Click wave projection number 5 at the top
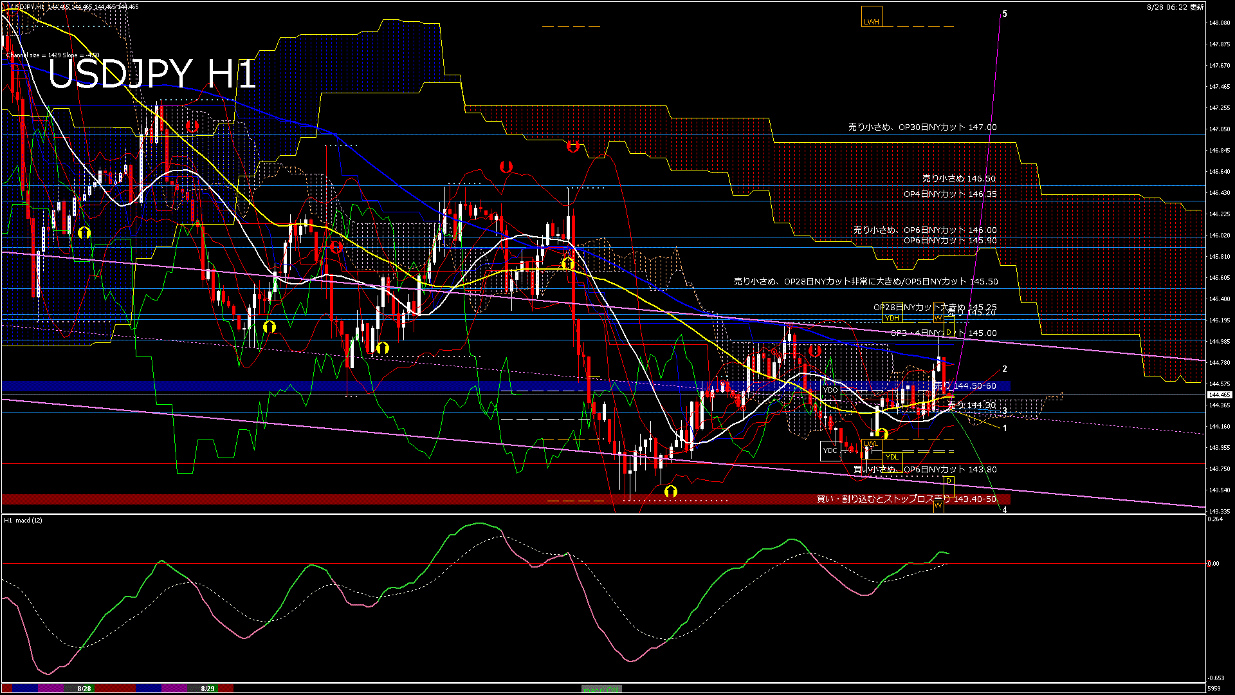The width and height of the screenshot is (1235, 695). click(x=1005, y=14)
